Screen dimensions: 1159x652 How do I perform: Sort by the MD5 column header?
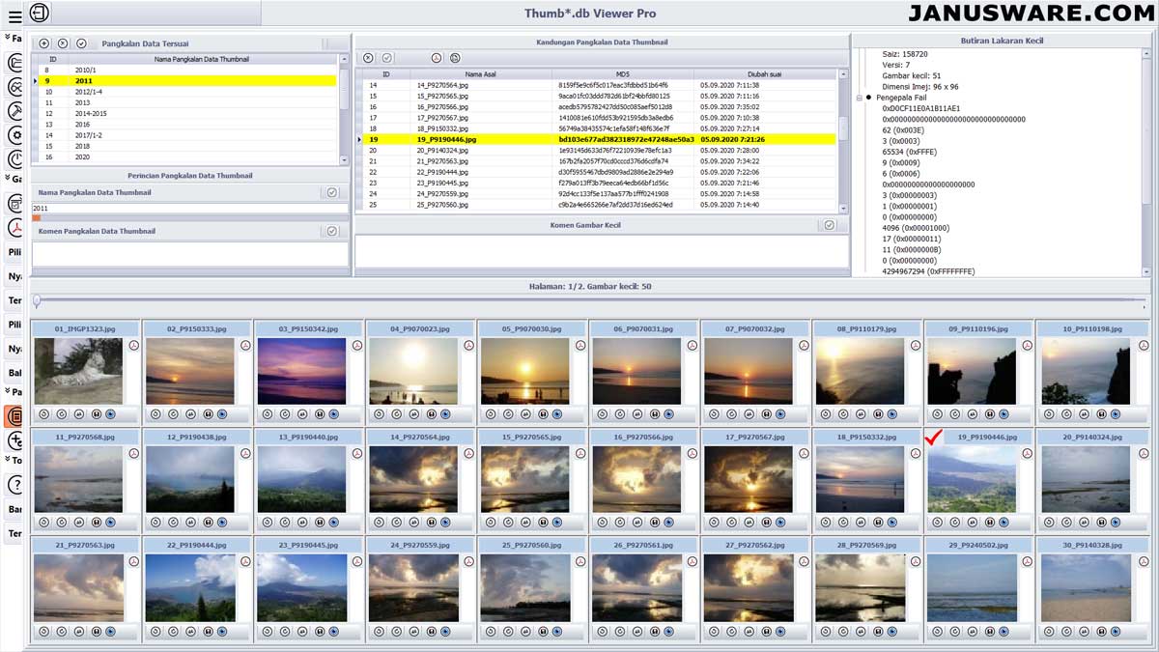[622, 73]
